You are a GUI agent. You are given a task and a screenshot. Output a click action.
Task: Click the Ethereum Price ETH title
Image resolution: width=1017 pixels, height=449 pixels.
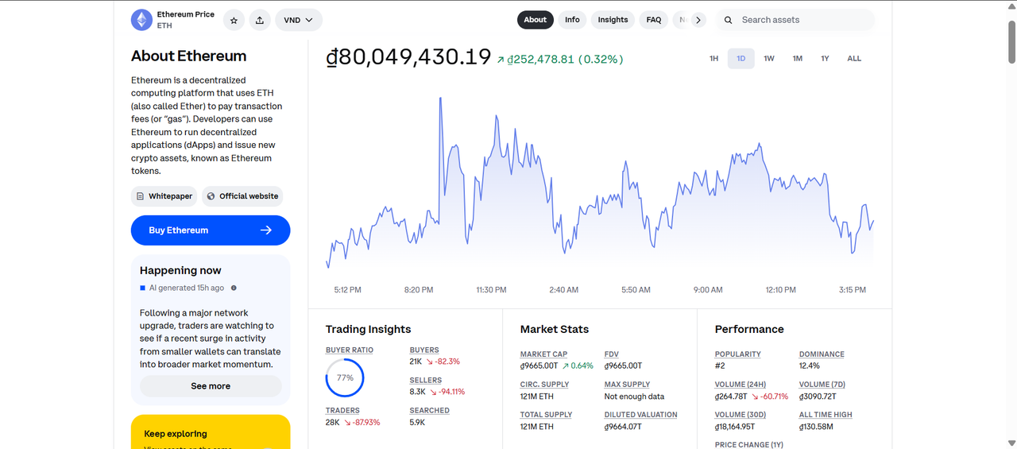pyautogui.click(x=186, y=20)
